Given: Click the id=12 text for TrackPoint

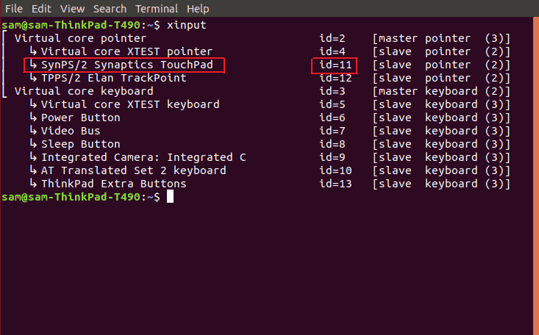Looking at the screenshot, I should 335,78.
